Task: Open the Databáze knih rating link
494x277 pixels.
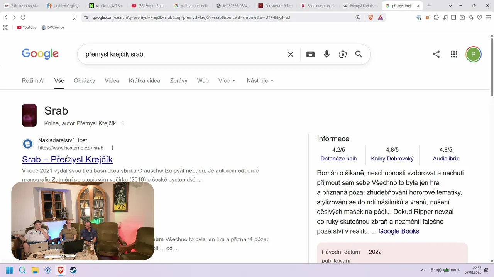Action: click(338, 159)
